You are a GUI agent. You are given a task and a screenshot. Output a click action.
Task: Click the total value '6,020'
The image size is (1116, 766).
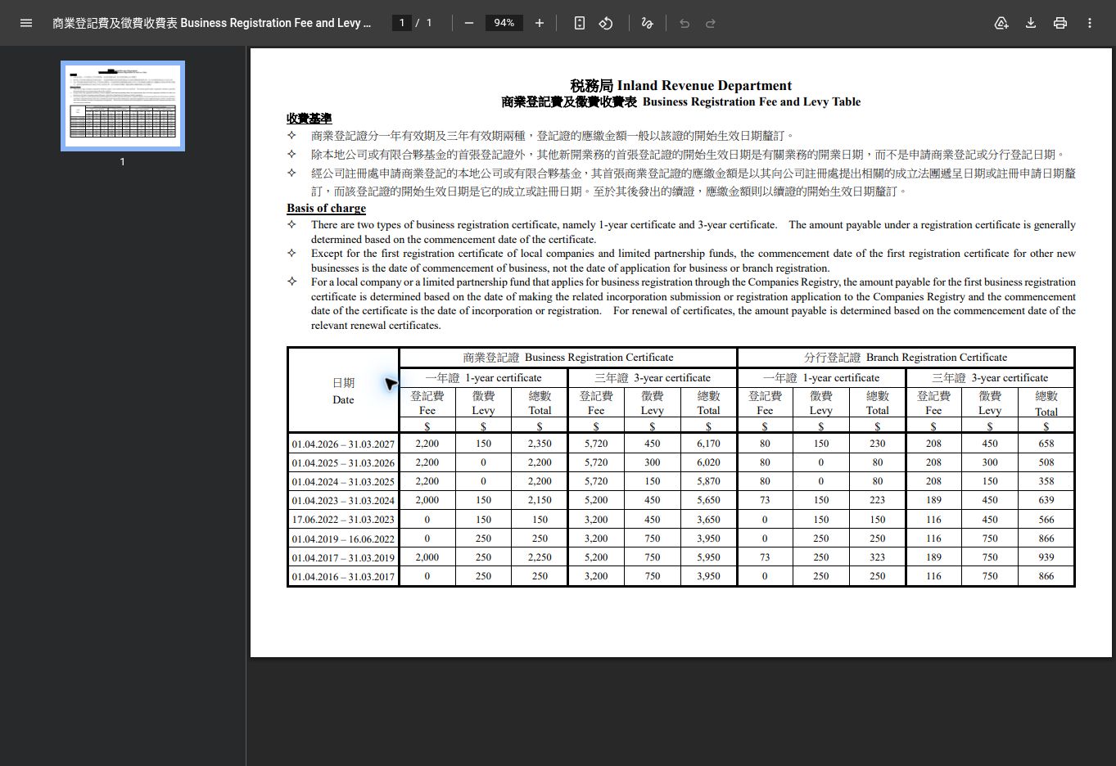pyautogui.click(x=708, y=462)
